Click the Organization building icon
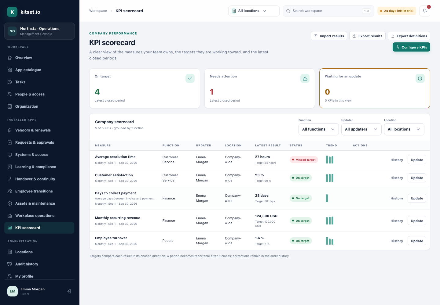This screenshot has width=440, height=305. pyautogui.click(x=10, y=106)
